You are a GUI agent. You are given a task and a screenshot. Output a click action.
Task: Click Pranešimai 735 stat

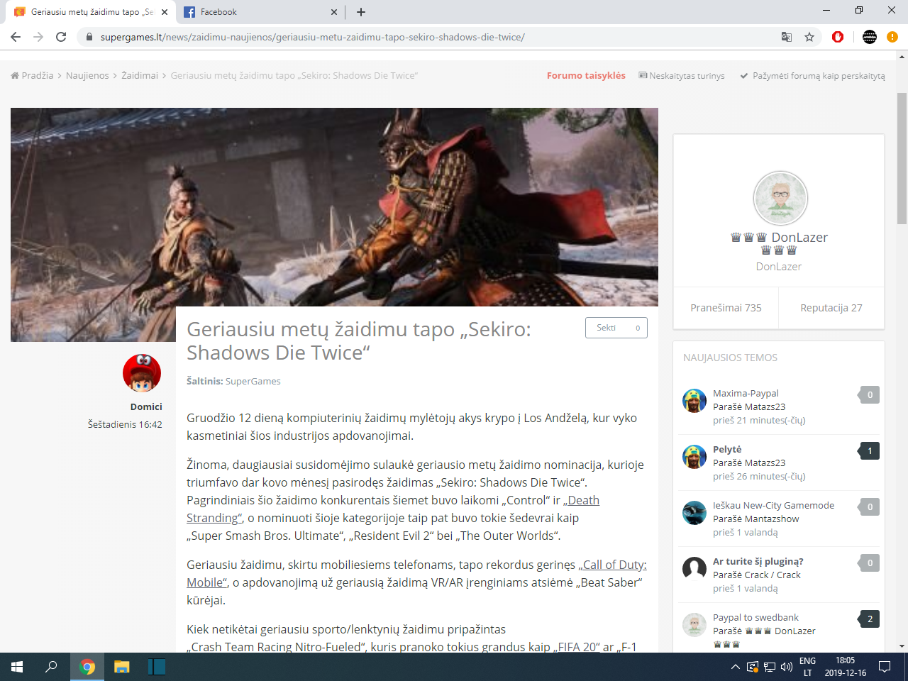[726, 308]
